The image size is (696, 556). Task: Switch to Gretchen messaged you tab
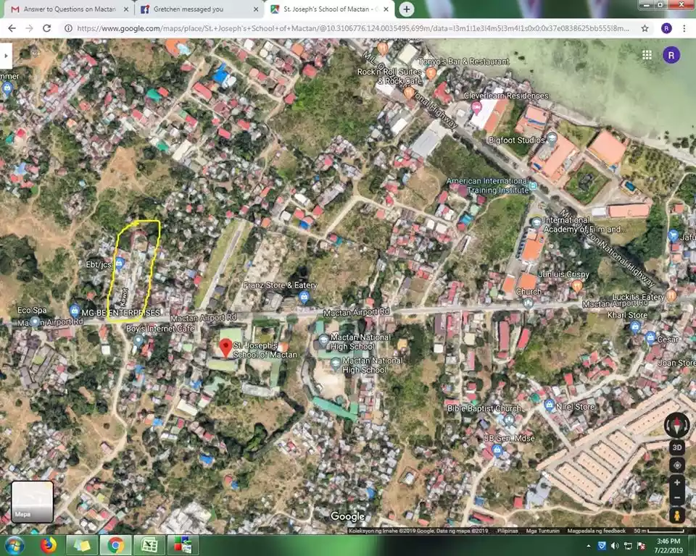(199, 9)
